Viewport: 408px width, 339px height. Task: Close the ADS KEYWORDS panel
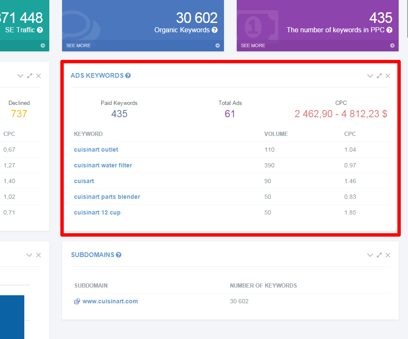388,76
